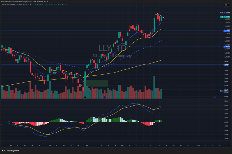The height and width of the screenshot is (154, 232).
Task: Click the May label on the time axis
Action: click(x=87, y=146)
